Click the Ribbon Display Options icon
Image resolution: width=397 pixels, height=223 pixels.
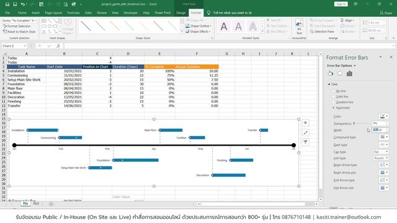pyautogui.click(x=355, y=4)
